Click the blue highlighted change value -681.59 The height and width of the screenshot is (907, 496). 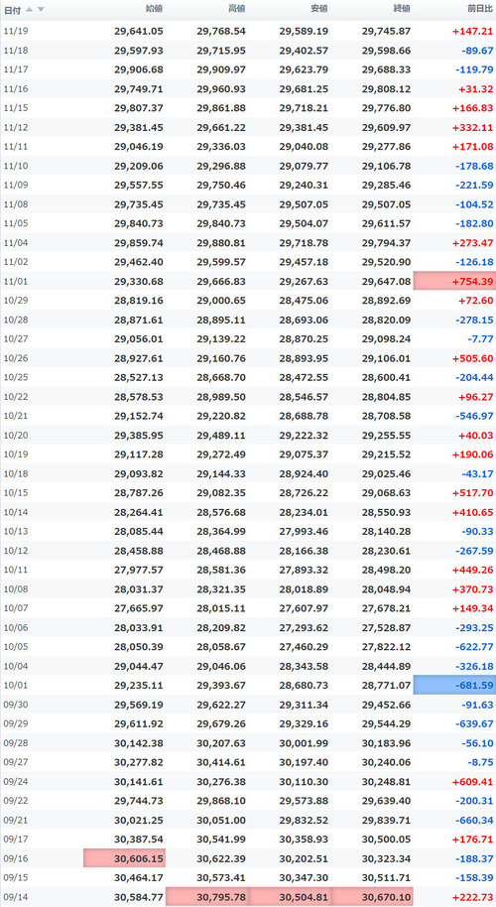click(x=454, y=685)
